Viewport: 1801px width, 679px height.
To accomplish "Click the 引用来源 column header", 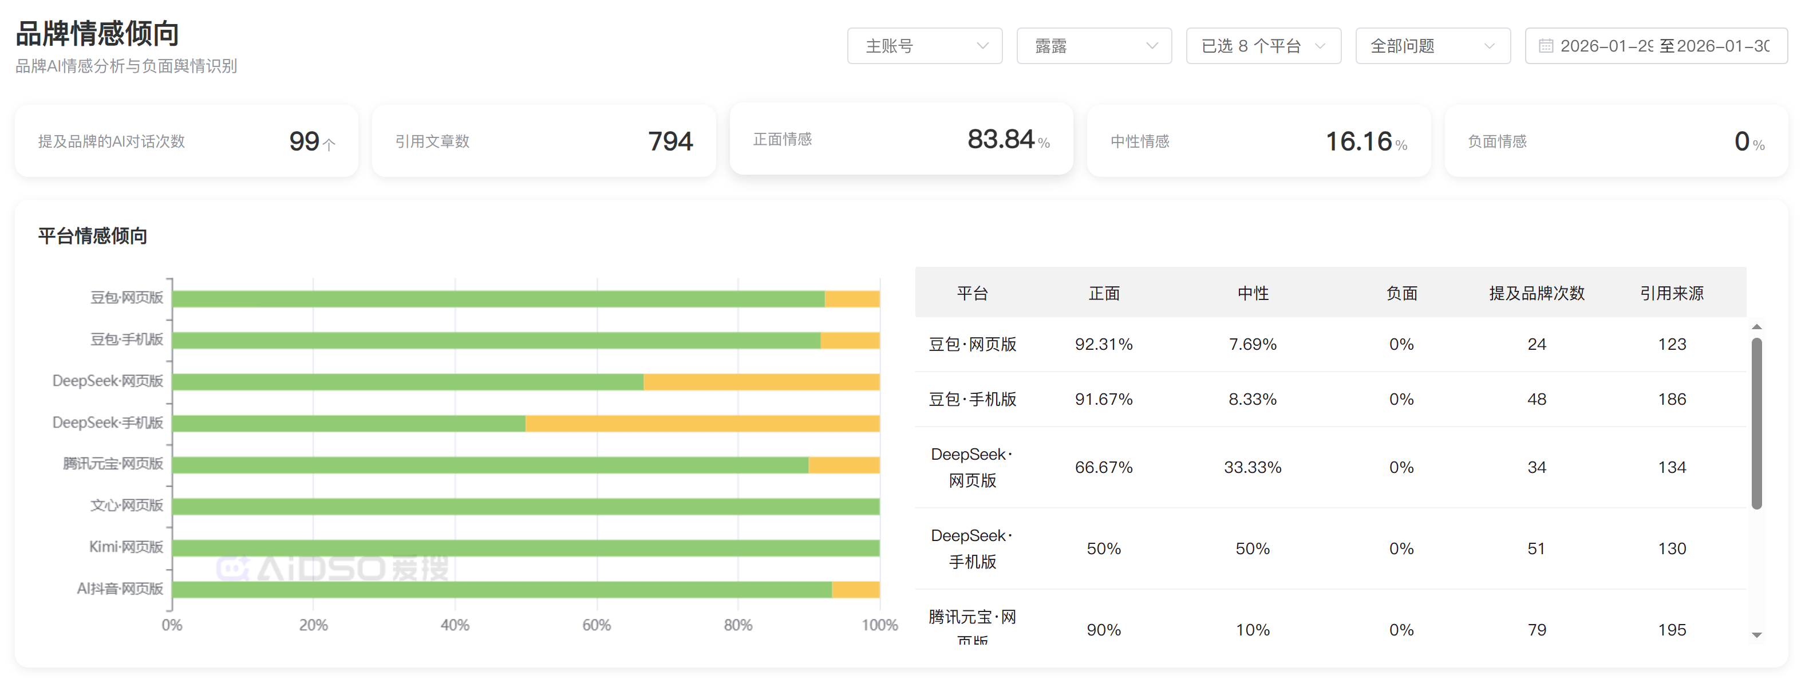I will tap(1671, 293).
